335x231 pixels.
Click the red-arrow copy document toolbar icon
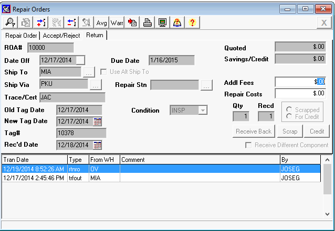[x=132, y=23]
